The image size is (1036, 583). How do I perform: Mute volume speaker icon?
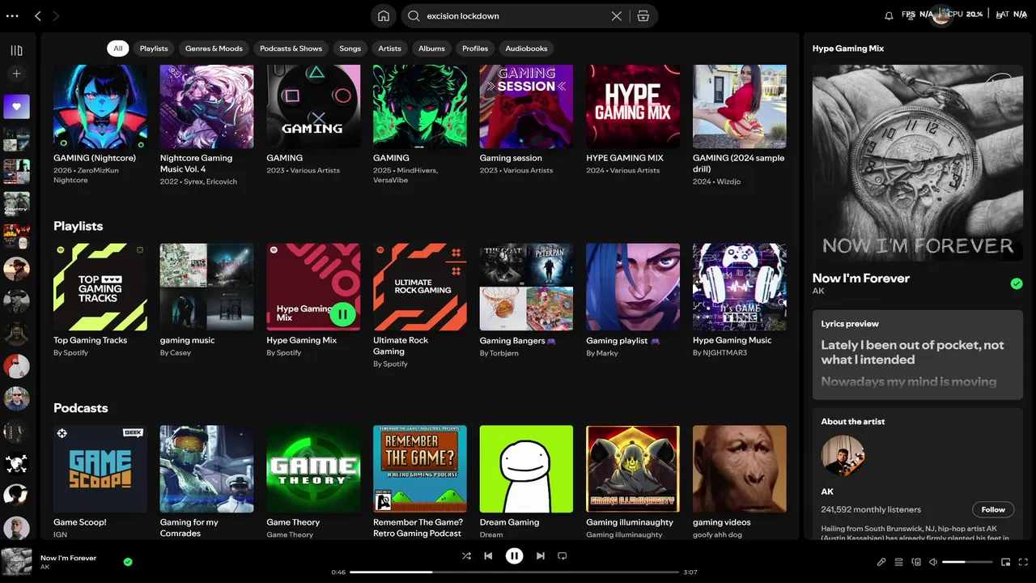click(933, 562)
